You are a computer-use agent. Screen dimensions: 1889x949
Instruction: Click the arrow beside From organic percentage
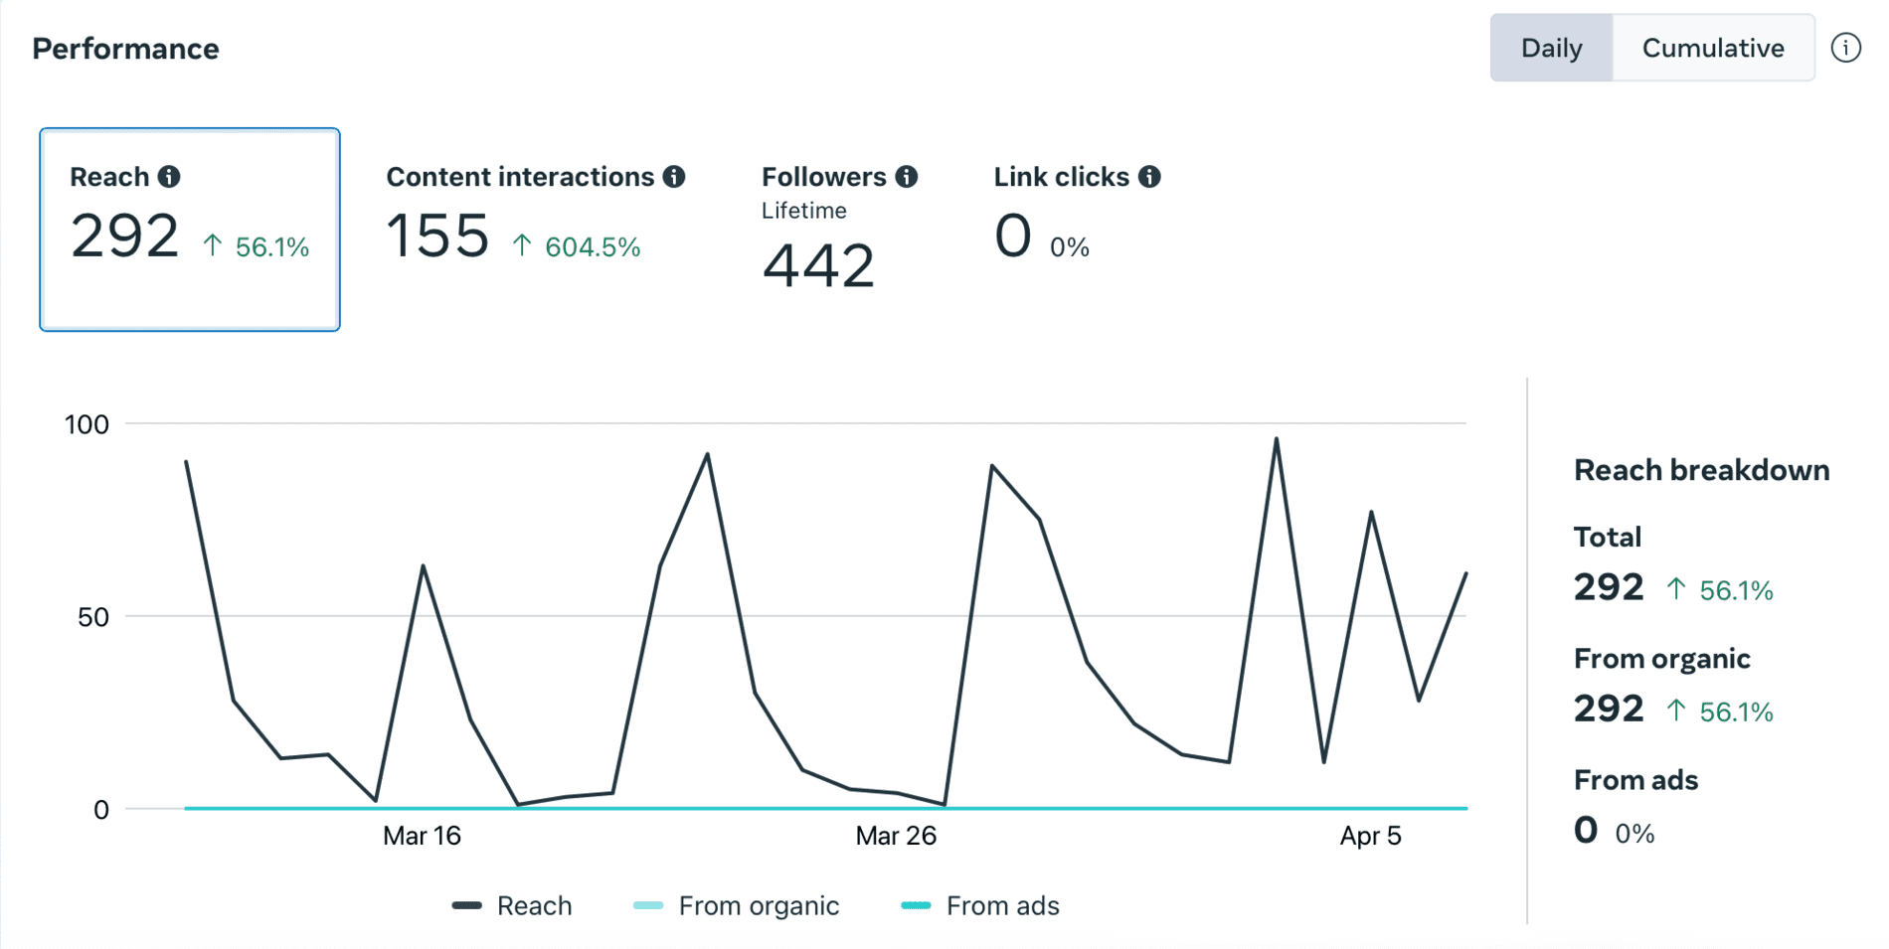click(x=1676, y=711)
